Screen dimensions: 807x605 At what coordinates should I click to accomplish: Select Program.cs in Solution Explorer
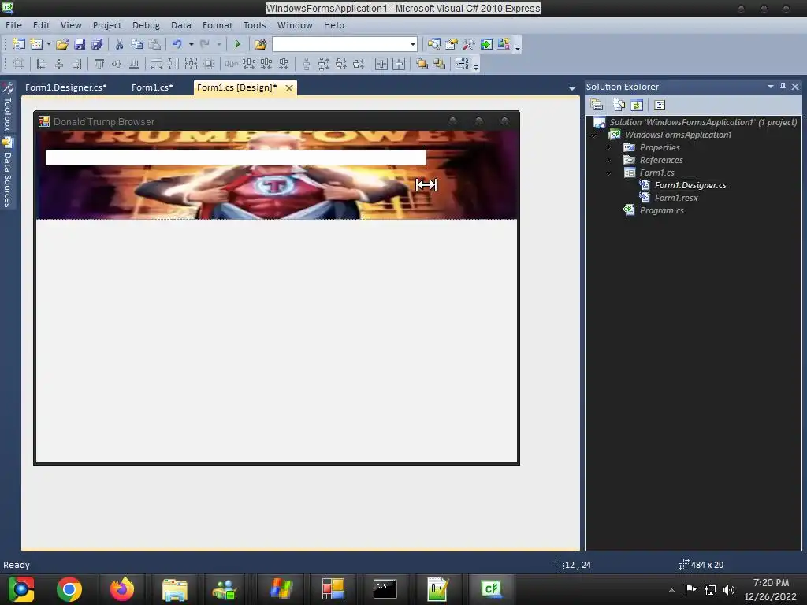661,210
